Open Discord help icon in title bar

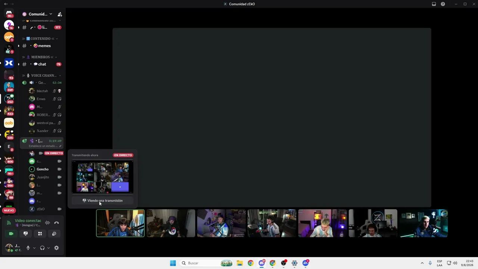click(443, 4)
